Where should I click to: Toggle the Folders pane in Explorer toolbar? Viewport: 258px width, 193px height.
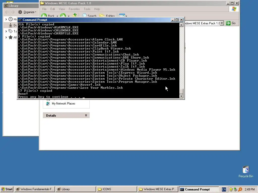(x=107, y=16)
